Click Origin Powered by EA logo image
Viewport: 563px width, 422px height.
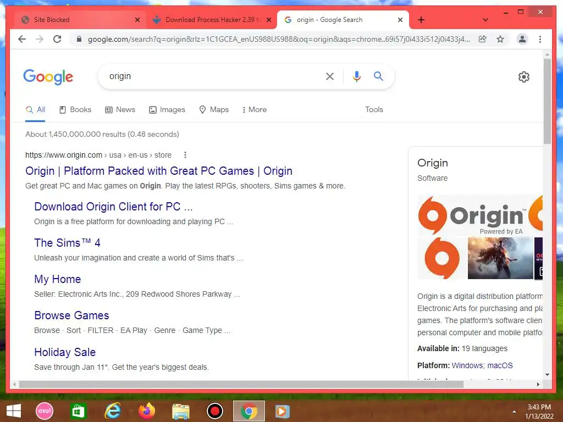pyautogui.click(x=472, y=215)
